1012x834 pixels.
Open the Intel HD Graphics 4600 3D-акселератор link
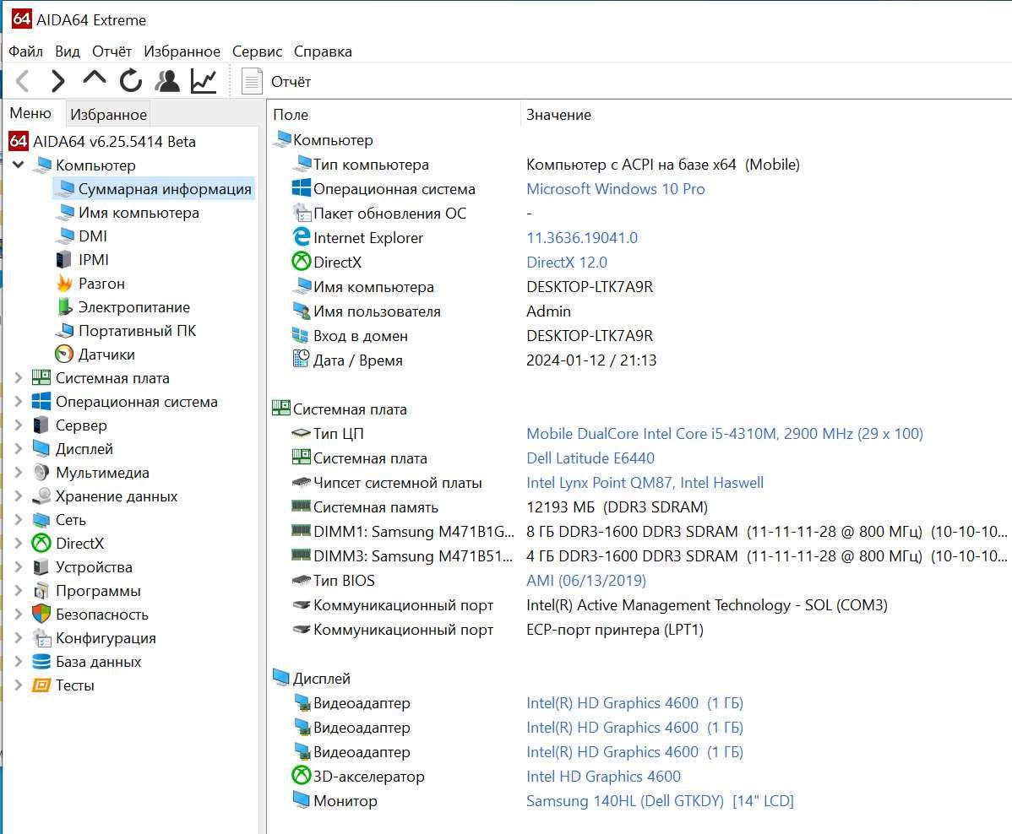tap(603, 777)
